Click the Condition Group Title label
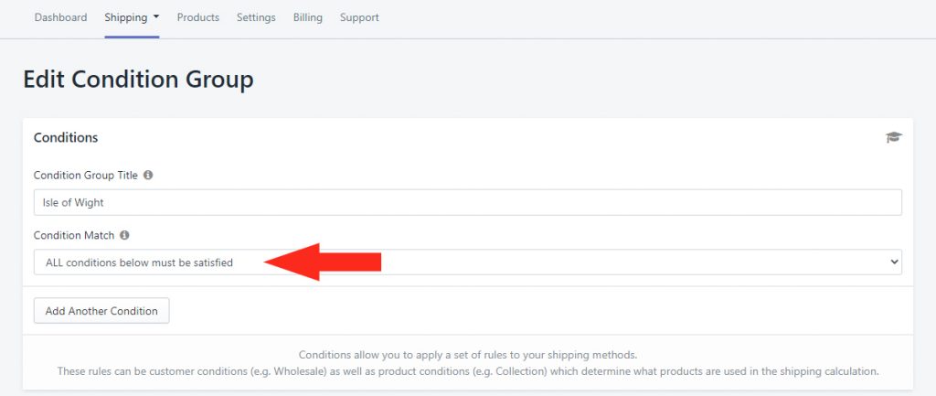The height and width of the screenshot is (396, 936). (x=86, y=175)
